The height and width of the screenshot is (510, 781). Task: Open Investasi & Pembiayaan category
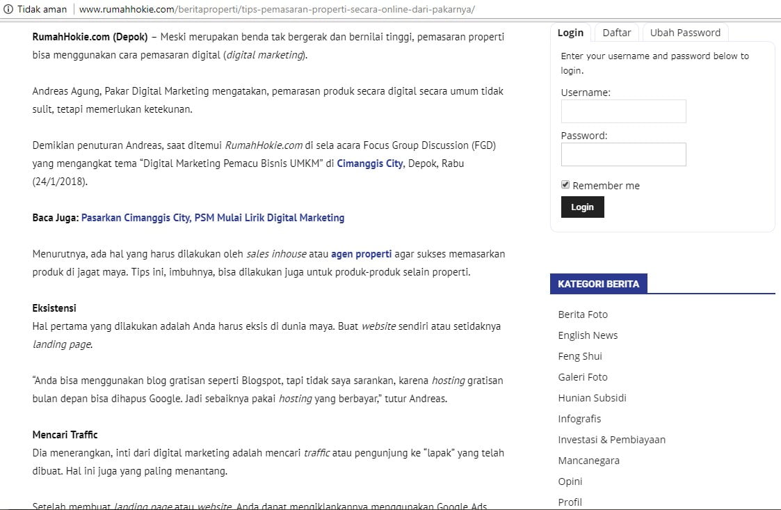[611, 440]
